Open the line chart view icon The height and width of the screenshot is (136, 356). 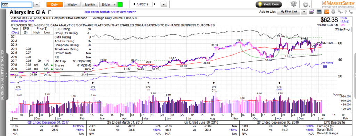[311, 12]
